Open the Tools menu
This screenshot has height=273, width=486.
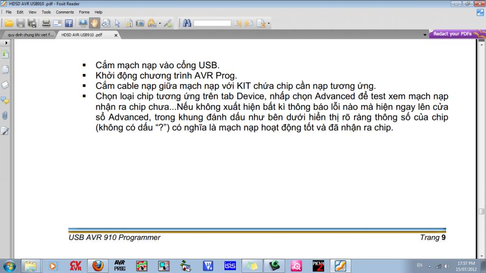[x=46, y=12]
